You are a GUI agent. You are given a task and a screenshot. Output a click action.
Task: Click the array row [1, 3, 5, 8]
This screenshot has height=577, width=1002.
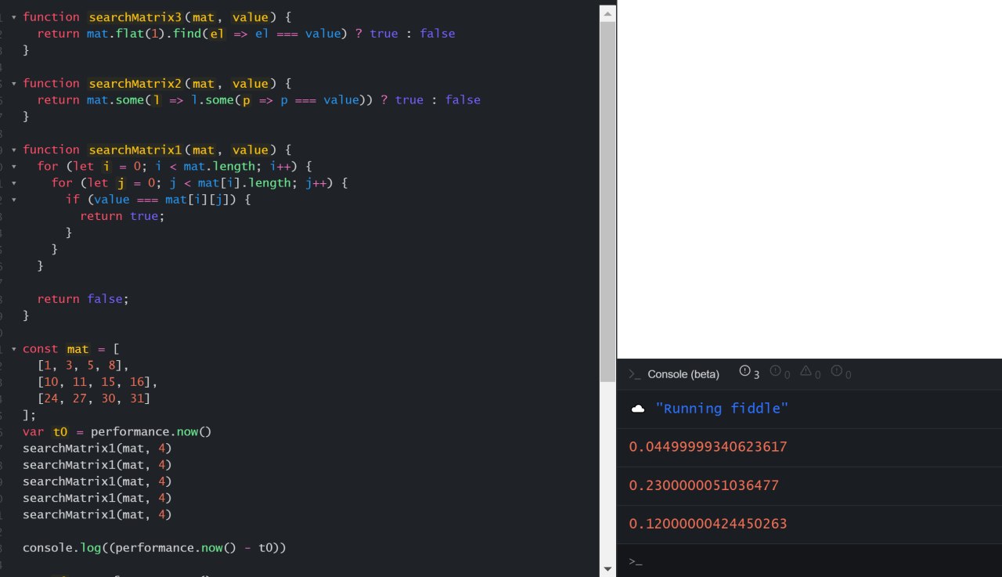pyautogui.click(x=83, y=366)
